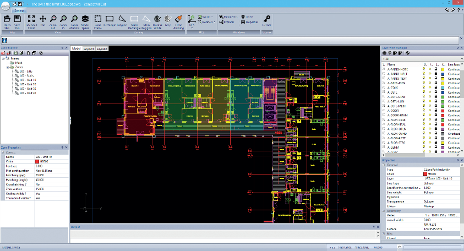Click the help question mark icon
The width and height of the screenshot is (464, 251).
458,10
